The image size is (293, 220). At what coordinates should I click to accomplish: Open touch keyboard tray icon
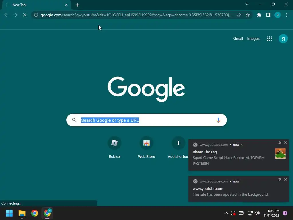(x=241, y=213)
